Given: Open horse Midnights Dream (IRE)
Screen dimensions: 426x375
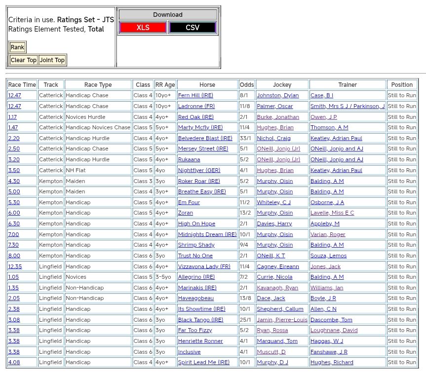Looking at the screenshot, I should click(207, 235).
